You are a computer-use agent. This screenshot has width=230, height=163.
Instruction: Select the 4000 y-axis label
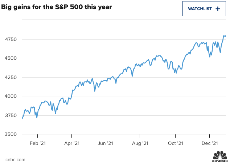(x=7, y=96)
